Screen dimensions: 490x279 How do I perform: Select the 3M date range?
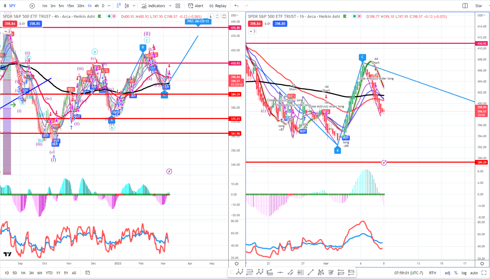tap(31, 273)
